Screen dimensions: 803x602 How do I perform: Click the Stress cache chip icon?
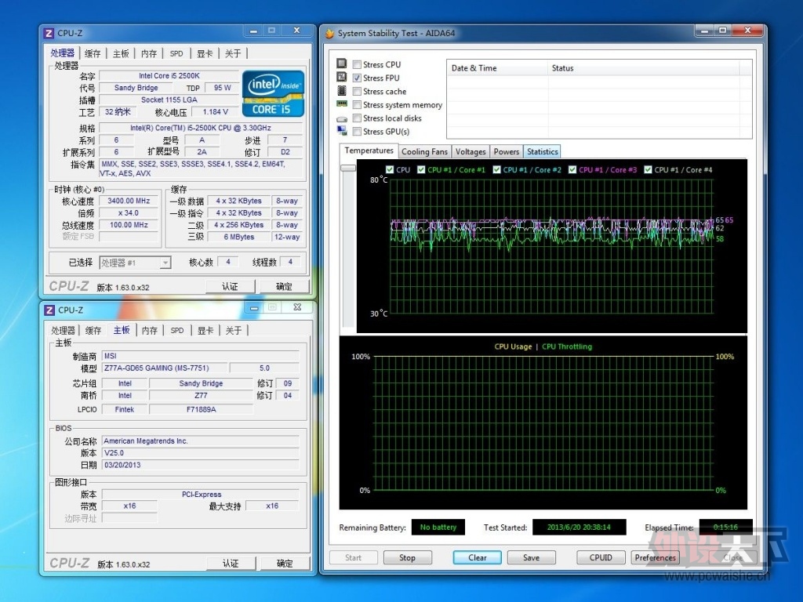coord(342,91)
